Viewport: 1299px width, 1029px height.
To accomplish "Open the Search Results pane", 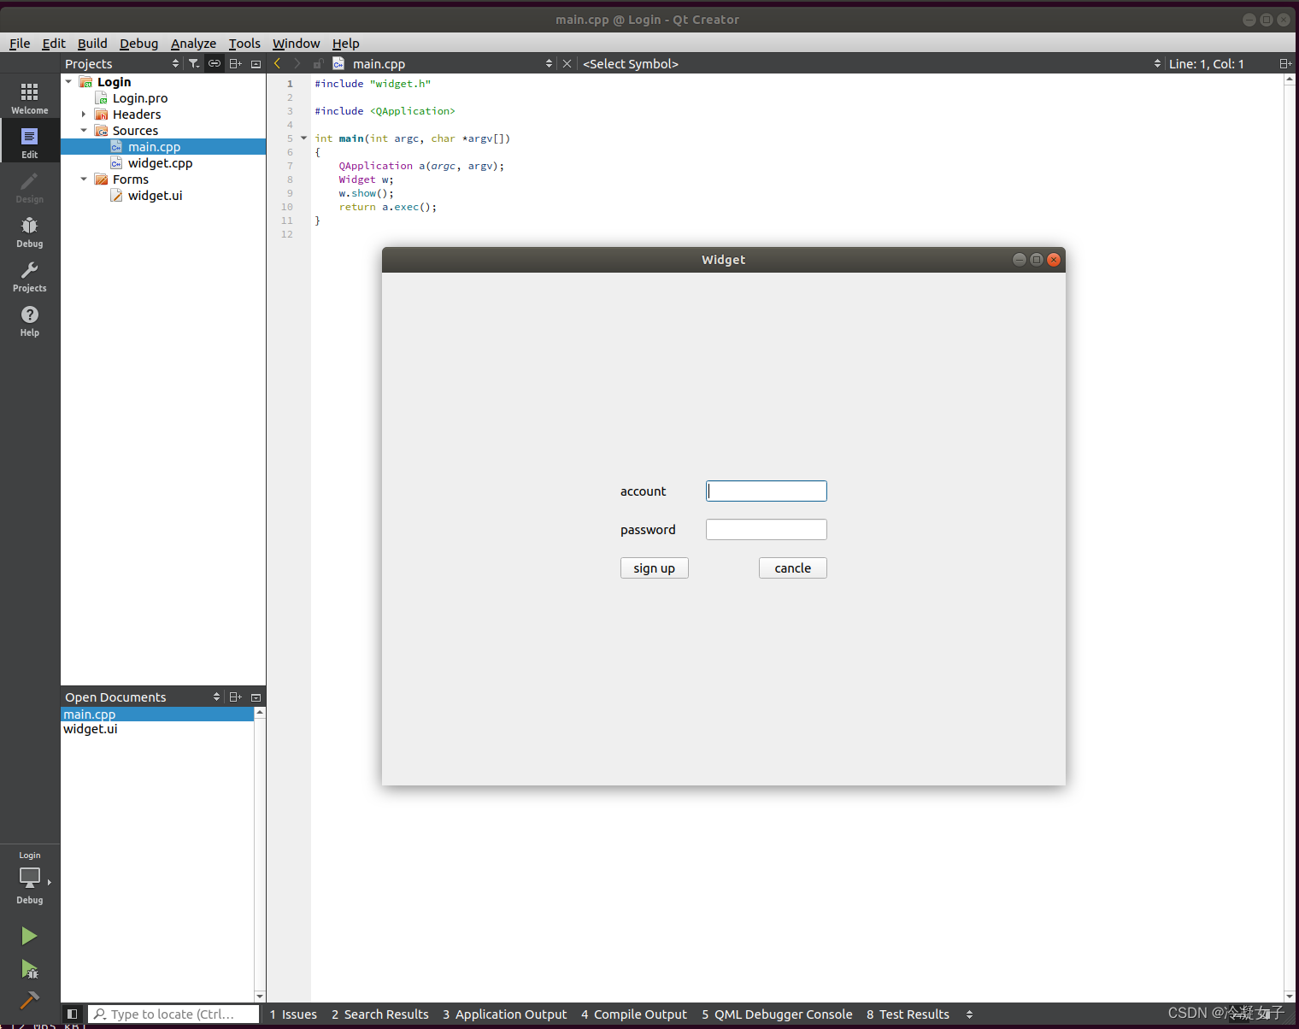I will (380, 1014).
